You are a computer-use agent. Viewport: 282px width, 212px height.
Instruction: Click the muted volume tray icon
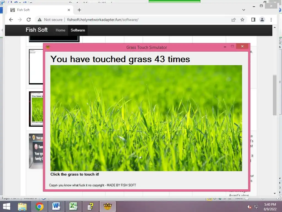249,207
